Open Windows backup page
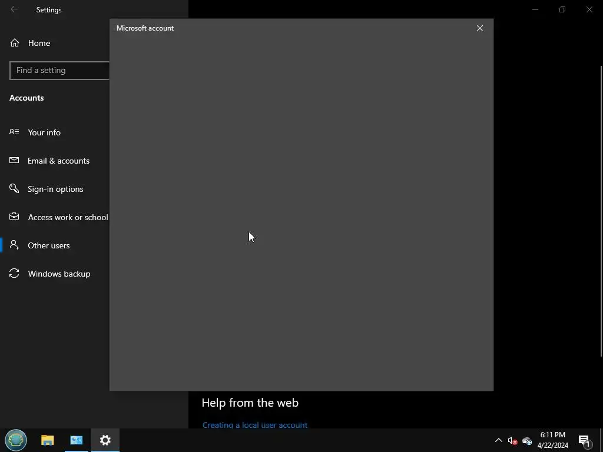The height and width of the screenshot is (452, 603). [x=59, y=274]
